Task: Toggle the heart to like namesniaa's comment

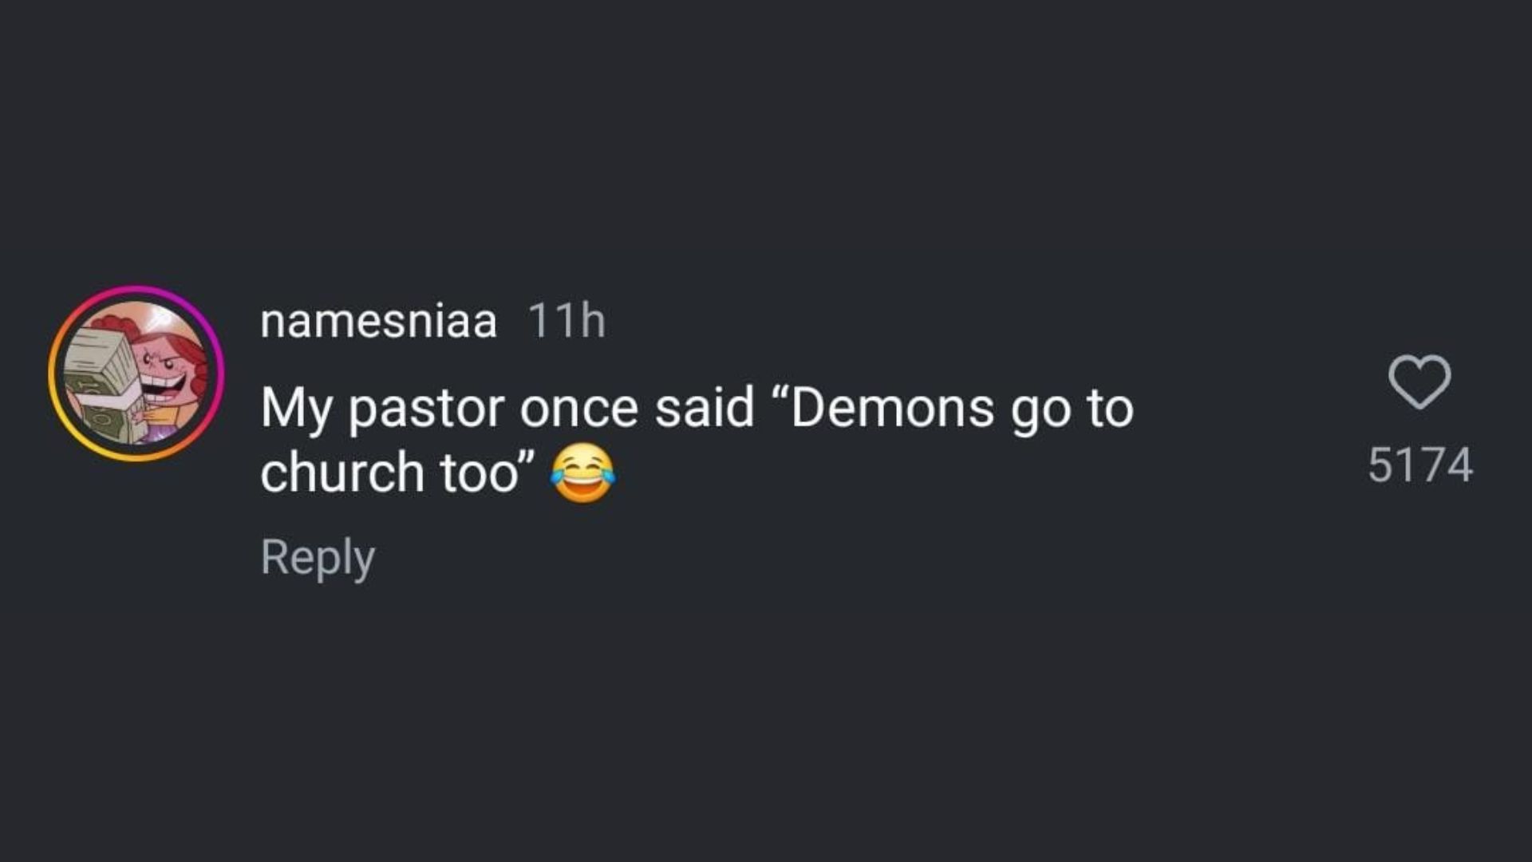Action: click(x=1419, y=382)
